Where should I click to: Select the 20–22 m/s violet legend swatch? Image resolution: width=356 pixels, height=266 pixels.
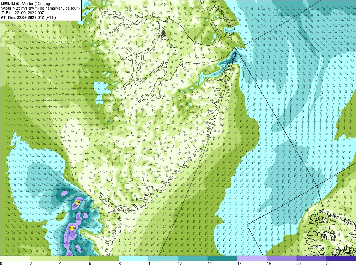click(x=311, y=258)
